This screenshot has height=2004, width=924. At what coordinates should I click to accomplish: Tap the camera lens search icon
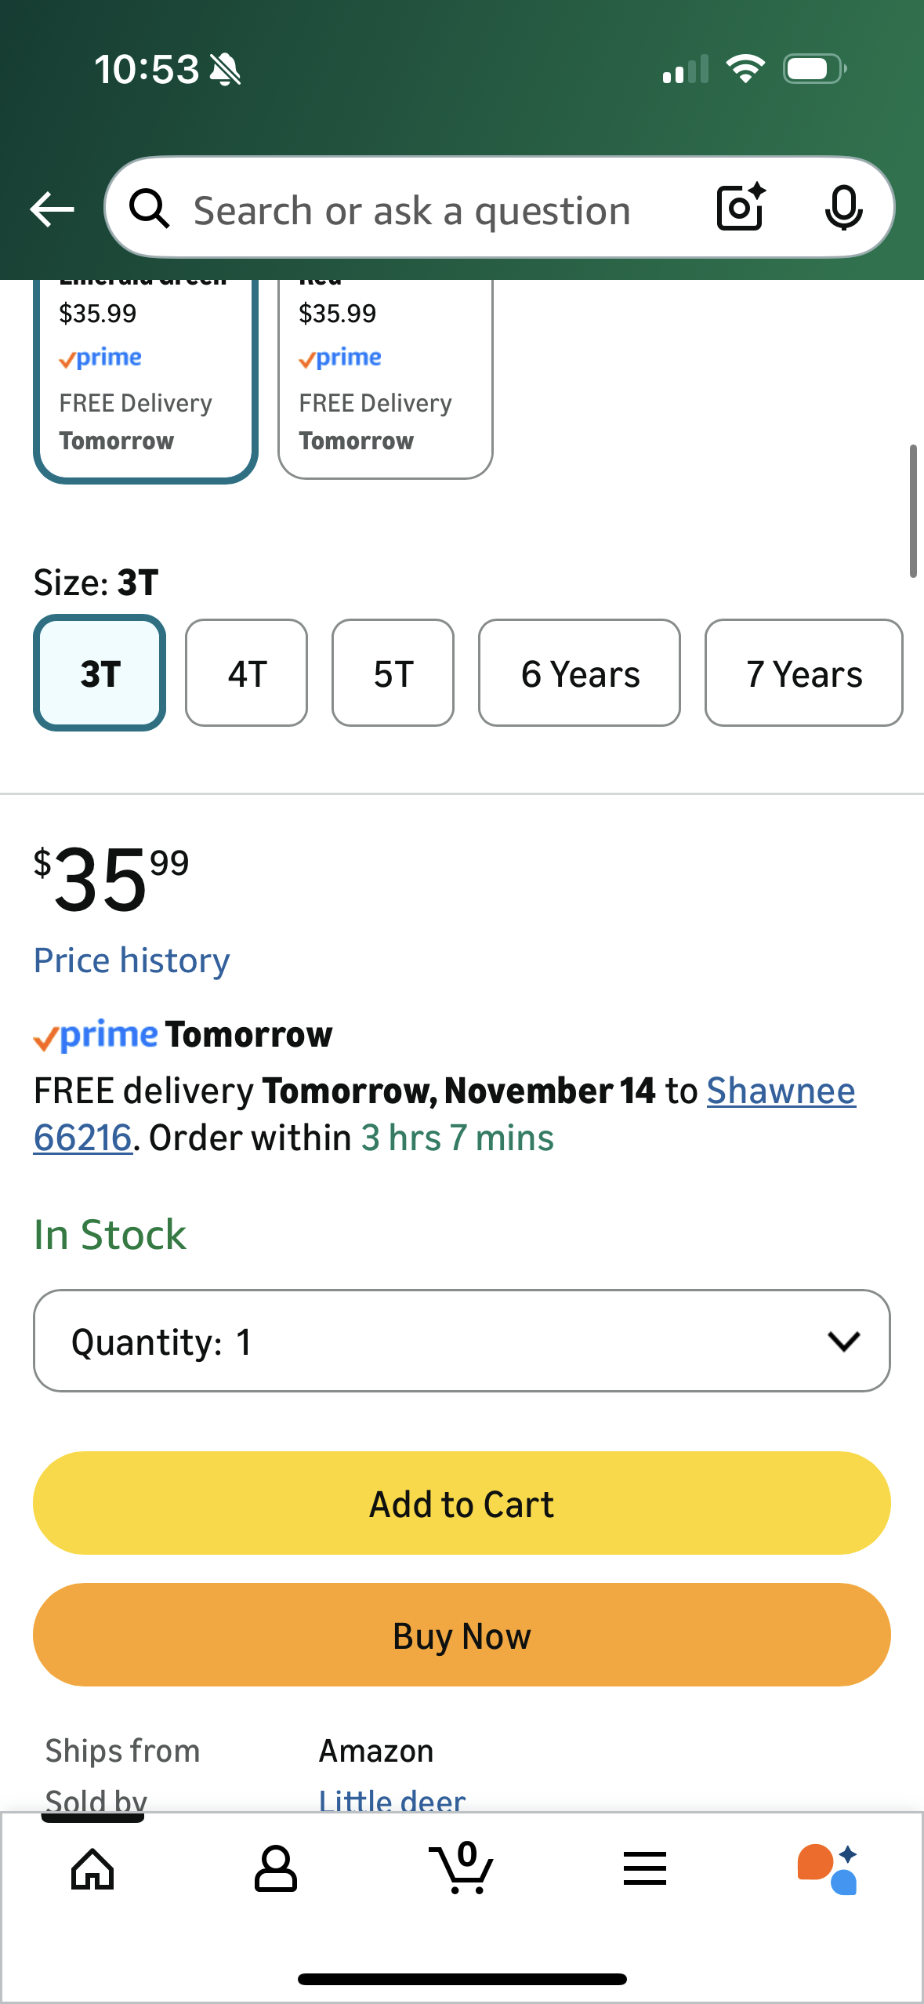coord(740,208)
